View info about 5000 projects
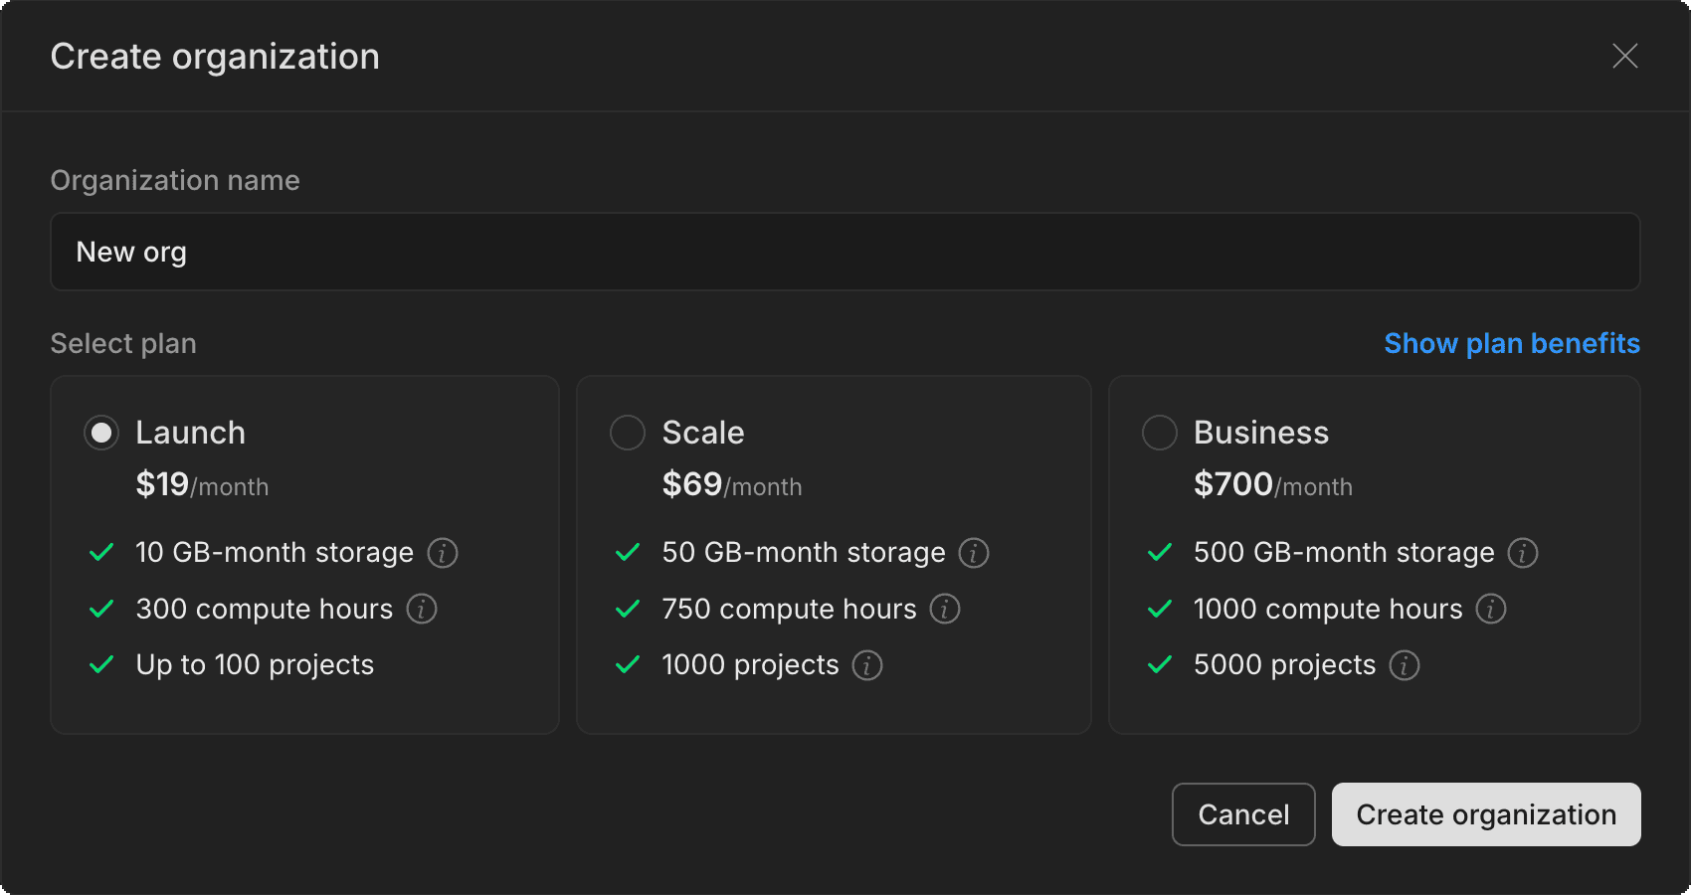This screenshot has height=895, width=1691. pyautogui.click(x=1405, y=665)
